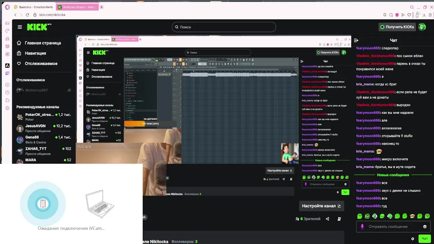Focus the Поиск search field
The width and height of the screenshot is (434, 244).
click(x=224, y=27)
